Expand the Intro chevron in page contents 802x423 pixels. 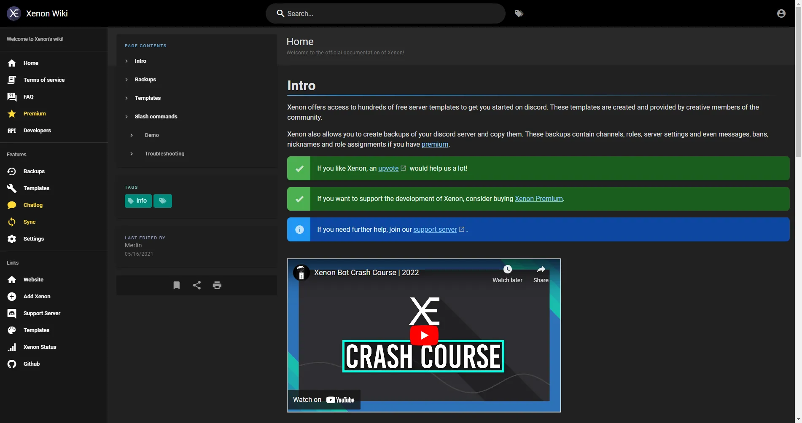pyautogui.click(x=126, y=61)
